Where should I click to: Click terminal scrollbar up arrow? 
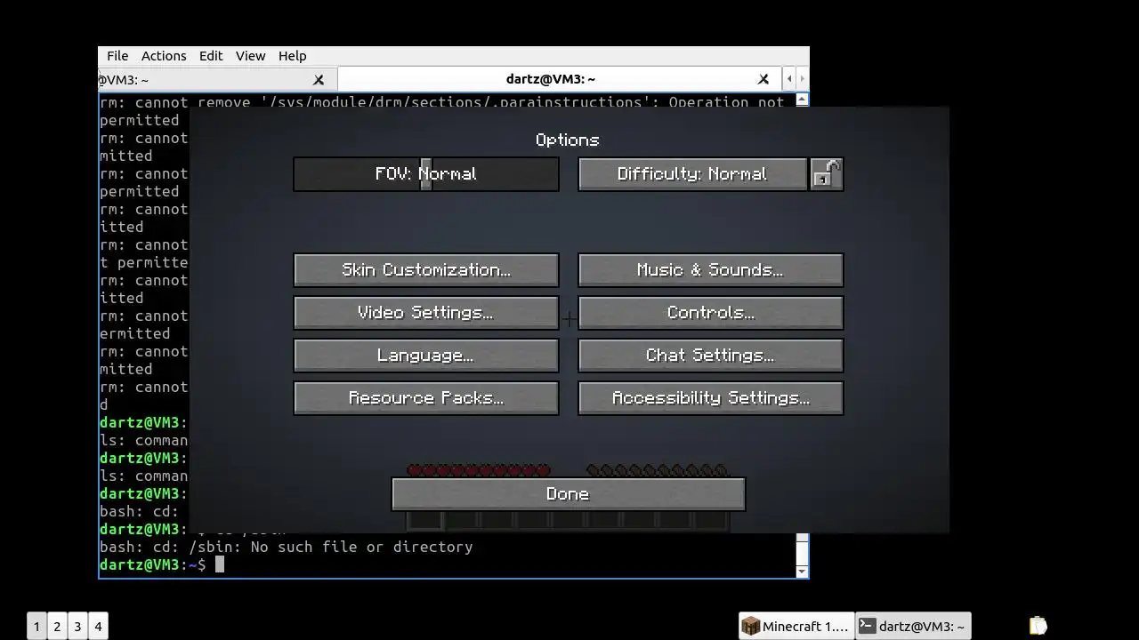point(802,100)
